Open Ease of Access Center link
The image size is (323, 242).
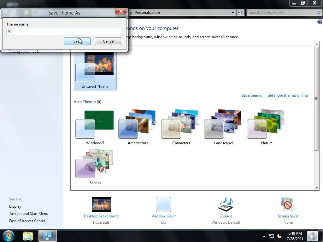click(x=27, y=221)
